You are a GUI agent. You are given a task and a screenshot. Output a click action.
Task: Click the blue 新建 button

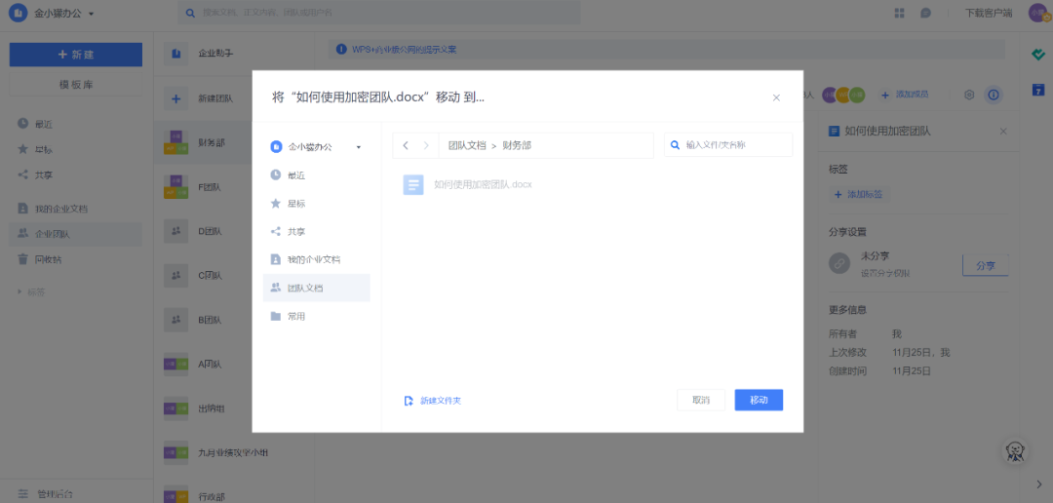tap(76, 55)
